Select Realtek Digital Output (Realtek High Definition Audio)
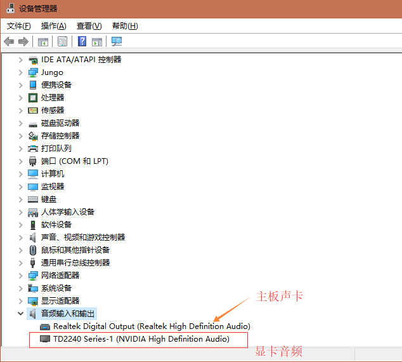This screenshot has width=402, height=362. [x=152, y=326]
